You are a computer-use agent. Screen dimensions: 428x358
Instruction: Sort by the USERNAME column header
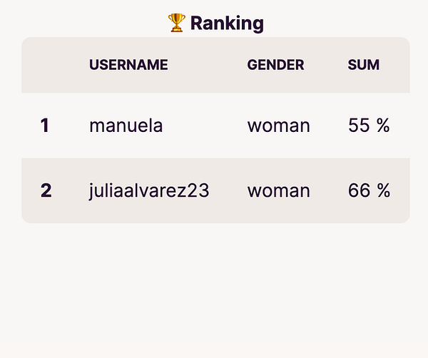click(128, 65)
